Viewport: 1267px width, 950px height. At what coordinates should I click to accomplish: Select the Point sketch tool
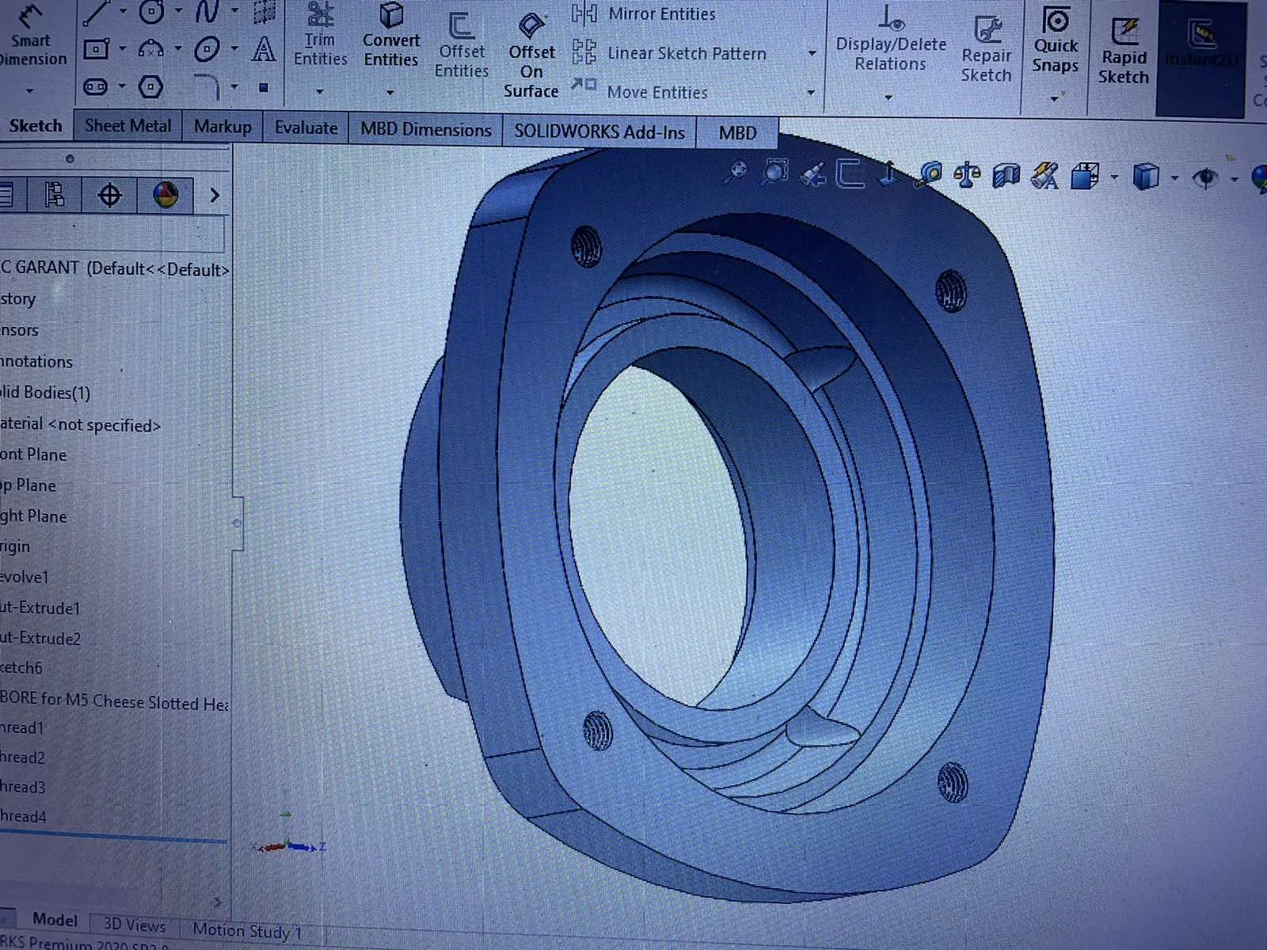[x=264, y=87]
